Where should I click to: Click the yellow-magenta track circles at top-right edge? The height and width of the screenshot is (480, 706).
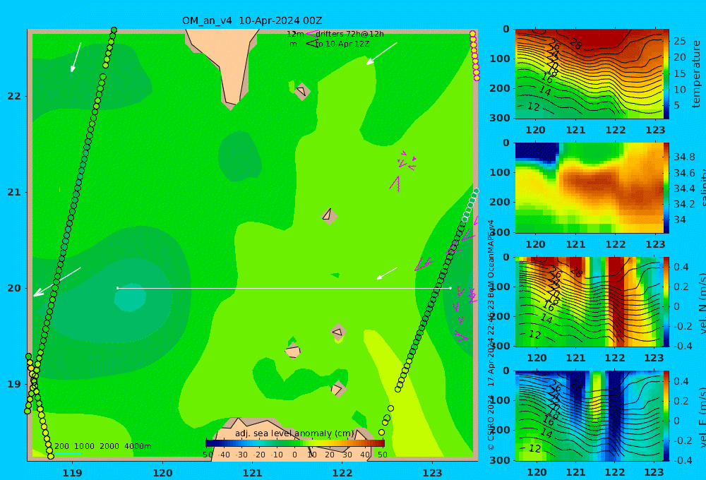[x=474, y=56]
